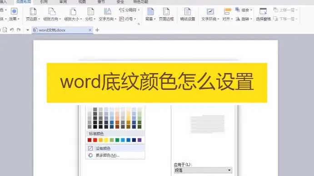The height and width of the screenshot is (176, 314).
Task: Click the 标准颜色 section header
Action: [115, 134]
